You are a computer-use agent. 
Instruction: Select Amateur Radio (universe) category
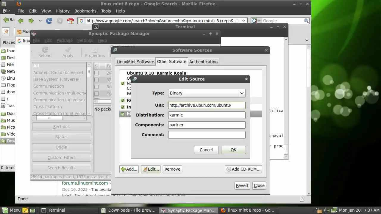(58, 73)
